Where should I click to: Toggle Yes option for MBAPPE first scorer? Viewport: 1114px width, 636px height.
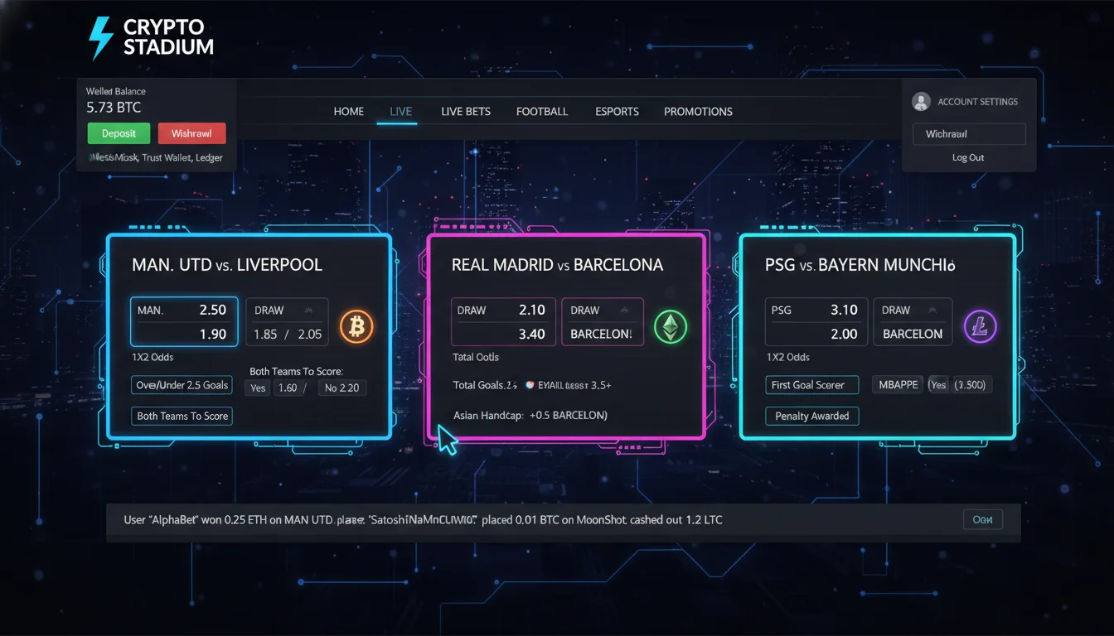point(938,385)
